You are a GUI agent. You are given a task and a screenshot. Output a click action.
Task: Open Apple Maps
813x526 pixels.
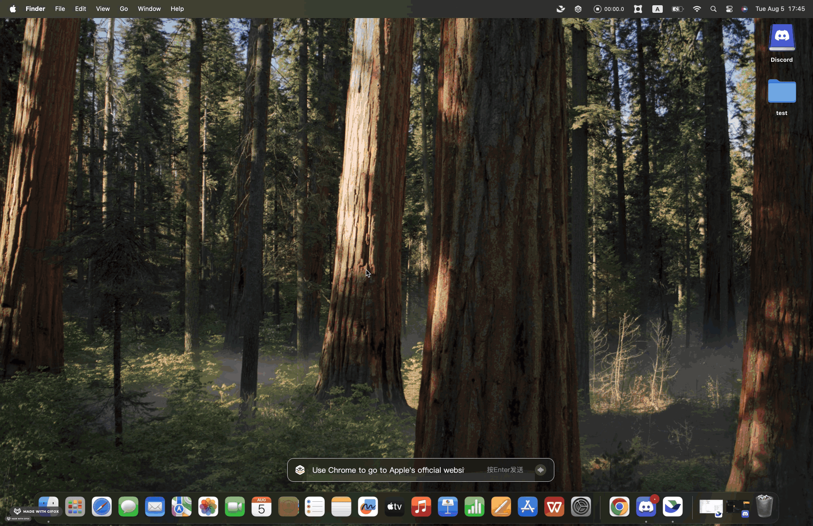point(181,507)
